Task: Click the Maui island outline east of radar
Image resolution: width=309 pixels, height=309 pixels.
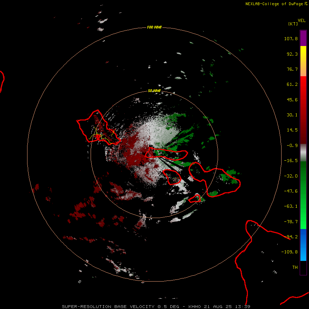Action: point(214,179)
